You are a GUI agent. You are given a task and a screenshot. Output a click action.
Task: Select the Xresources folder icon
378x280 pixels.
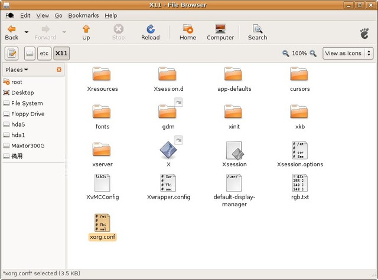point(102,74)
